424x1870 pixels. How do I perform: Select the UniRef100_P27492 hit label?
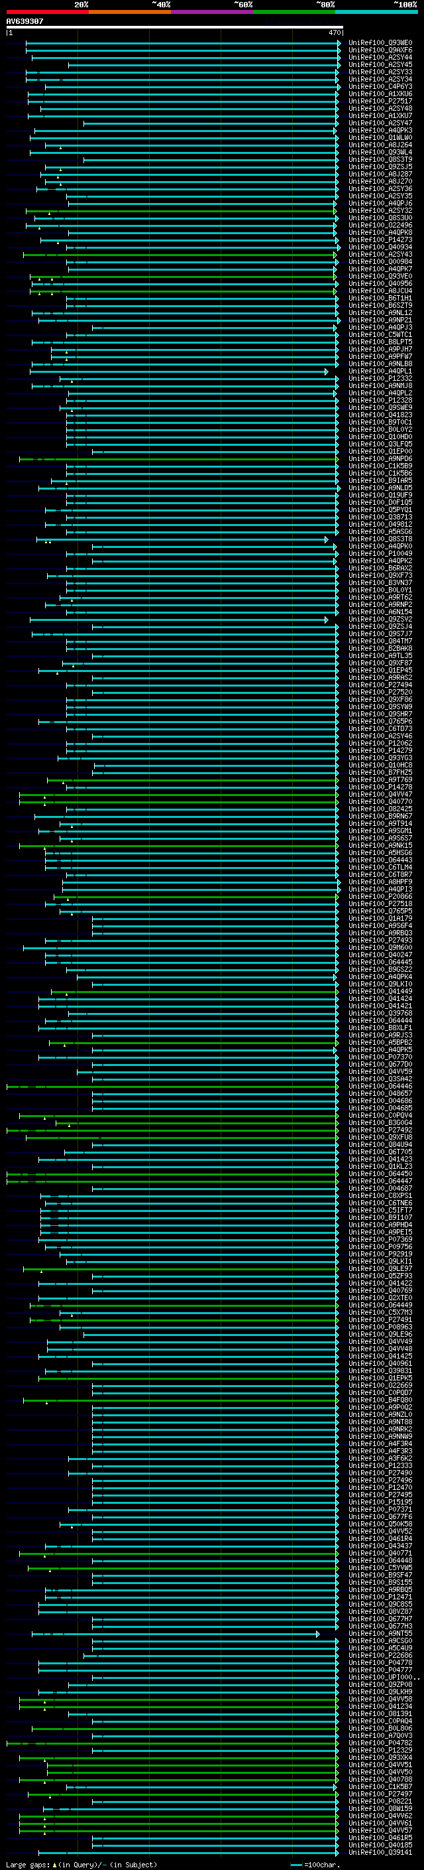[x=380, y=1130]
